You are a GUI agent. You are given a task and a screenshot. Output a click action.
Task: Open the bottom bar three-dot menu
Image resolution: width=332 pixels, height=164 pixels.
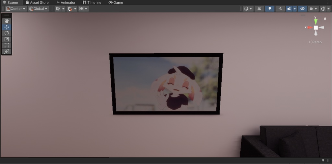328,161
